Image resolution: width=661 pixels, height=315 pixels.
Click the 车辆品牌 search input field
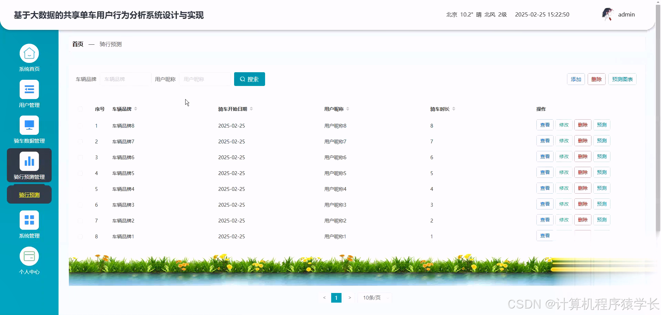point(125,79)
